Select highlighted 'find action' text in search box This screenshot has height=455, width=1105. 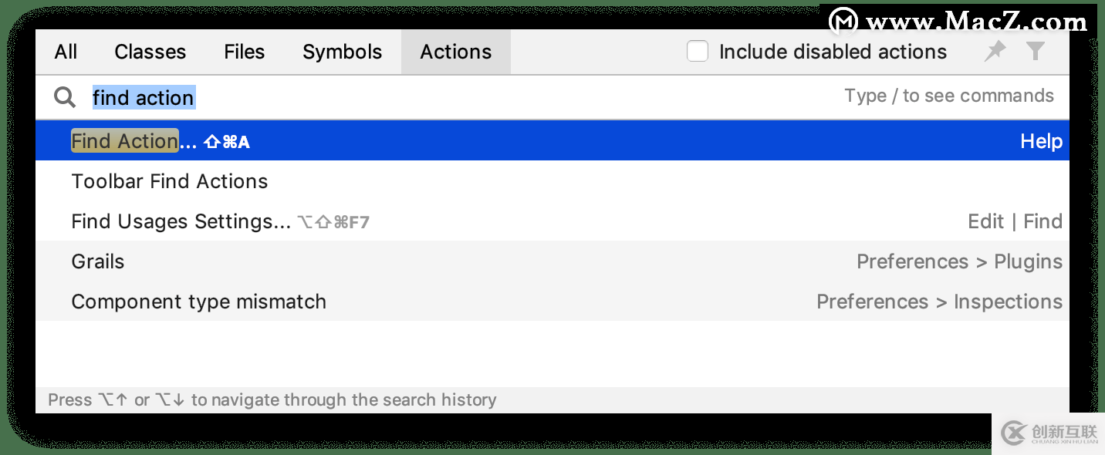[x=143, y=97]
